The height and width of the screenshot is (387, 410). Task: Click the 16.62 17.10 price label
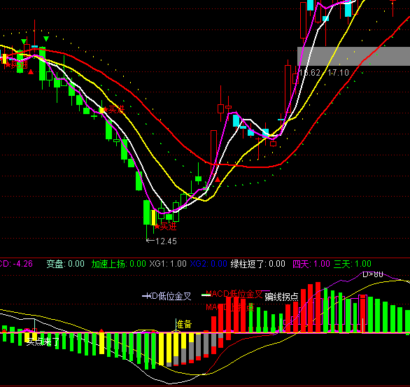[324, 73]
